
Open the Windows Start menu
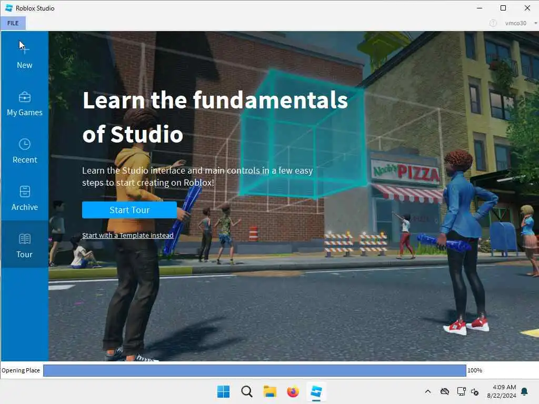(223, 391)
